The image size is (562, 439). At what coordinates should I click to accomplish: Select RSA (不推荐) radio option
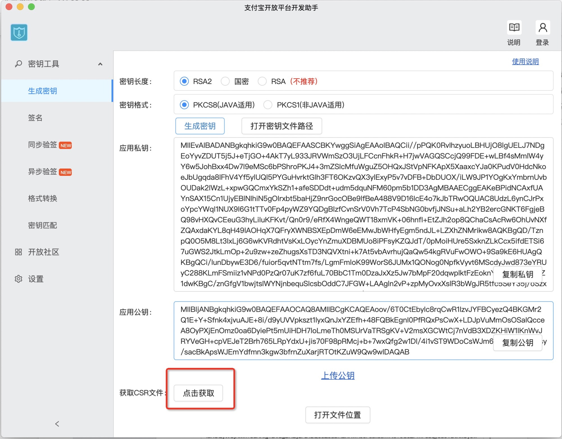coord(262,81)
